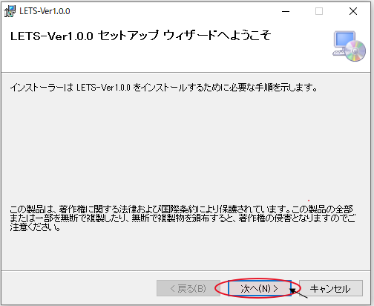Proceed with the 次へ(N) > button
Image resolution: width=374 pixels, height=306 pixels.
click(x=259, y=288)
